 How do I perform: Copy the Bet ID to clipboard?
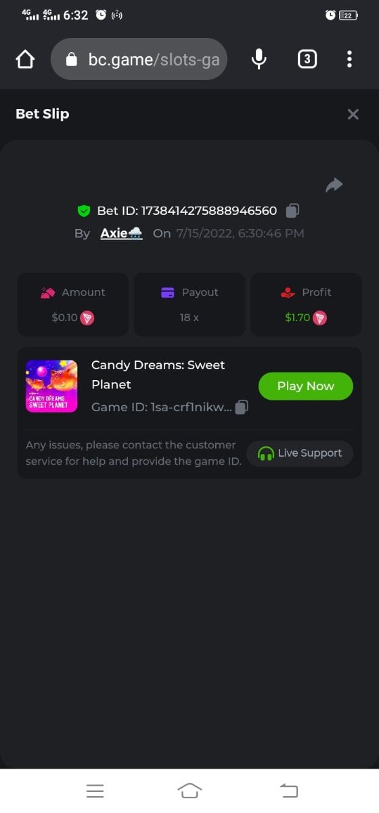pyautogui.click(x=292, y=211)
